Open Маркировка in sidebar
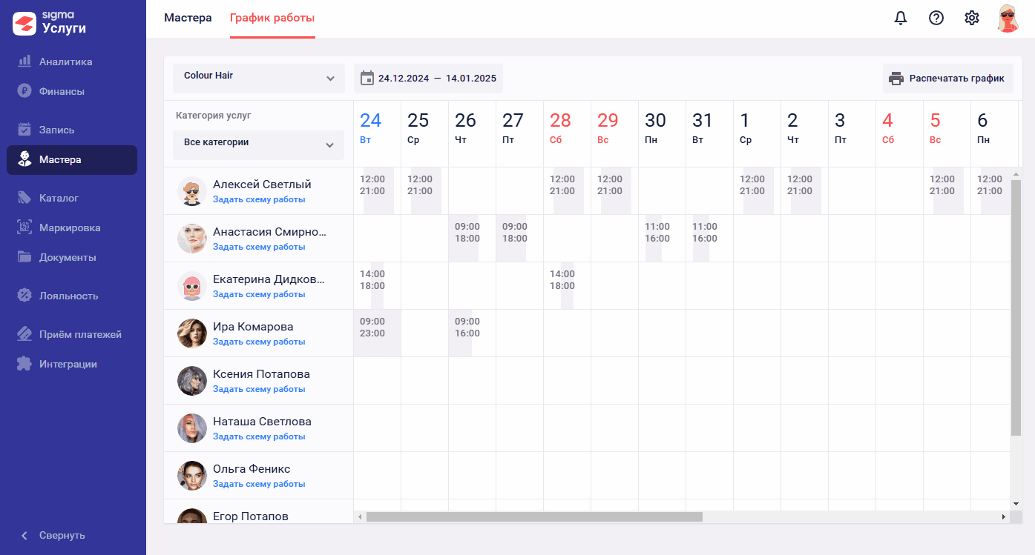 click(x=69, y=227)
